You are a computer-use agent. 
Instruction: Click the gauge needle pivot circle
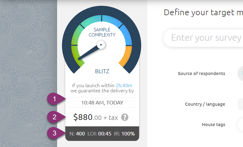[101, 45]
